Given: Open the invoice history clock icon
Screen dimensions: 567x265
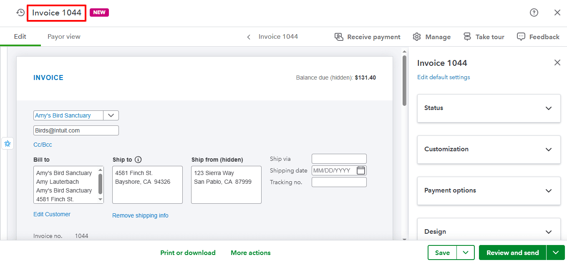Looking at the screenshot, I should (x=20, y=12).
